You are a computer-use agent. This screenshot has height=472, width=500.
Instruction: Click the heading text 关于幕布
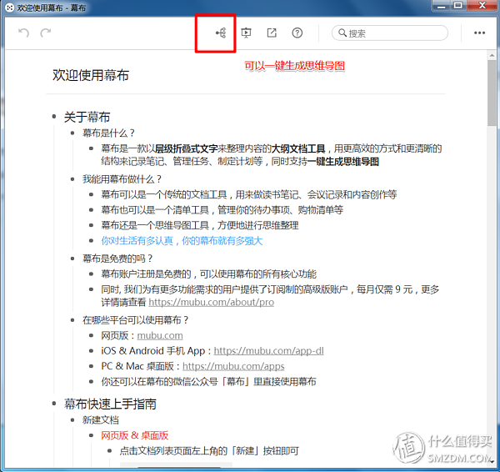tap(87, 117)
